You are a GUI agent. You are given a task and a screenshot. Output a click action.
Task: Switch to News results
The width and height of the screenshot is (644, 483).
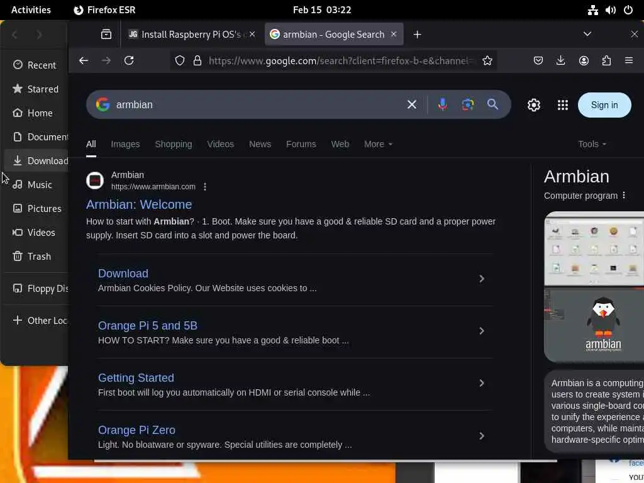pyautogui.click(x=260, y=144)
